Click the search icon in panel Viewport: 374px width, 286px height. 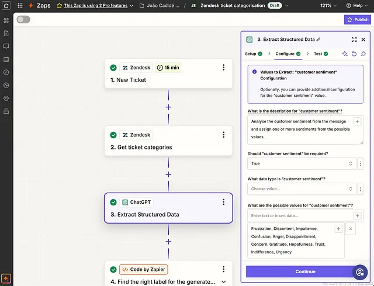click(x=363, y=54)
